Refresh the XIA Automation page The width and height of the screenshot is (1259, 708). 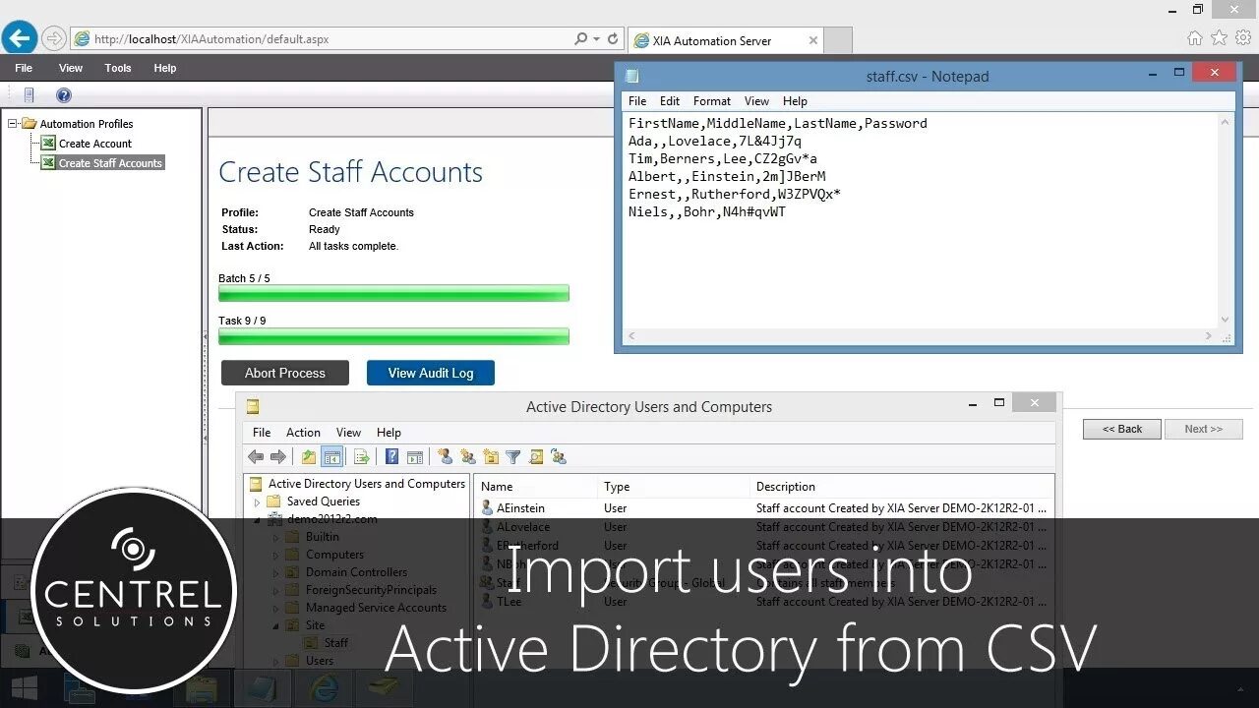(x=613, y=39)
